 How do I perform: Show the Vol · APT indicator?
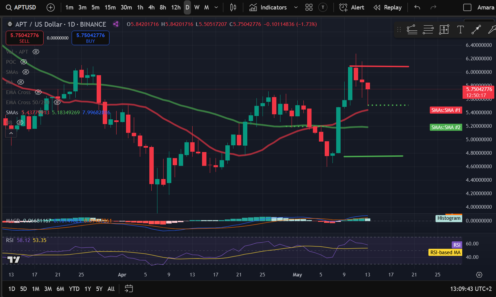(36, 52)
